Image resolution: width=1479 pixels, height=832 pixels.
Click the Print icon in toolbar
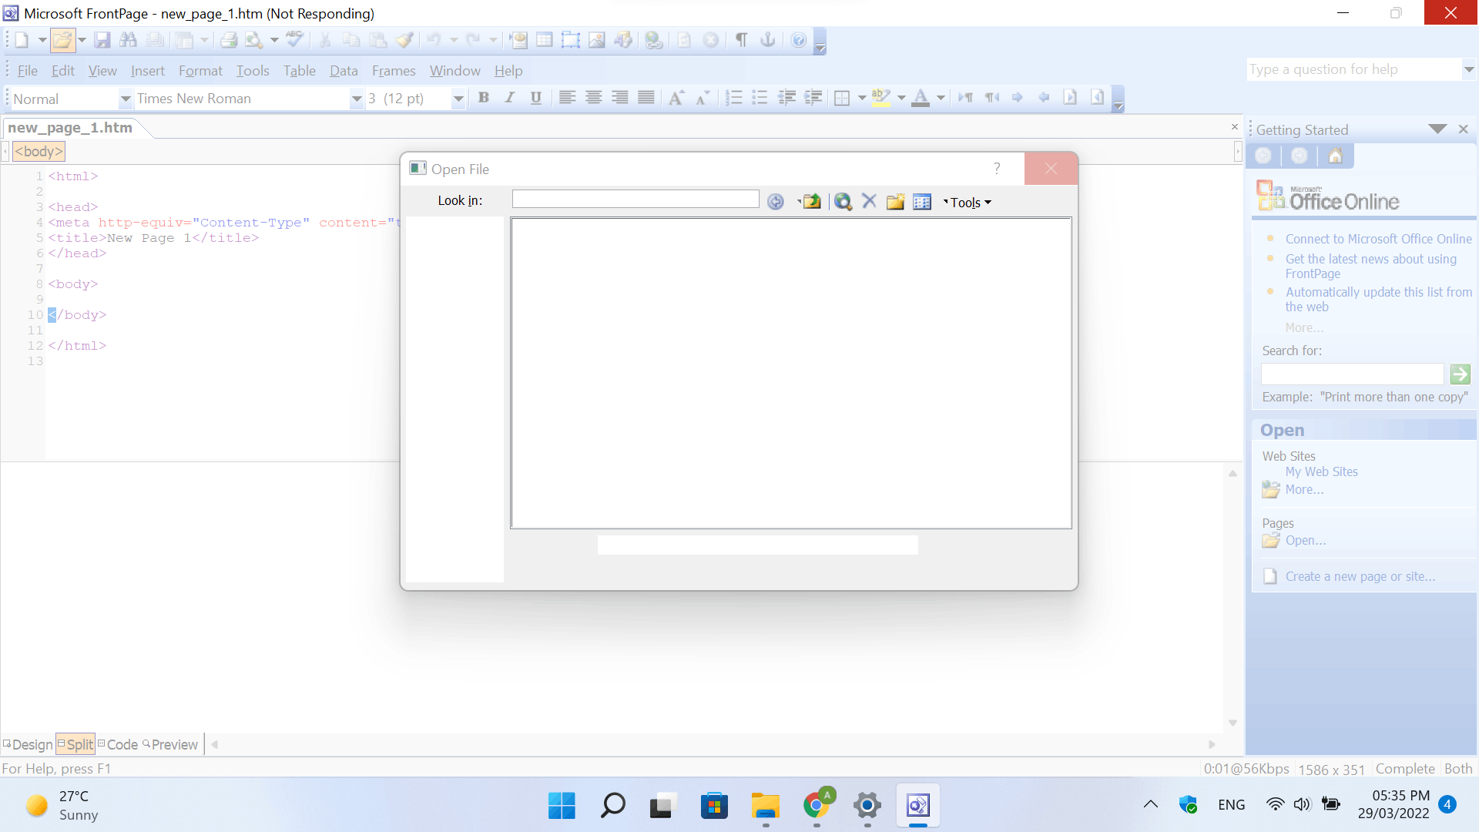[x=229, y=40]
